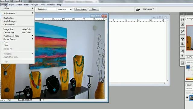Viewport: 193px width, 109px height.
Task: Open the Image menu
Action: tap(4, 5)
